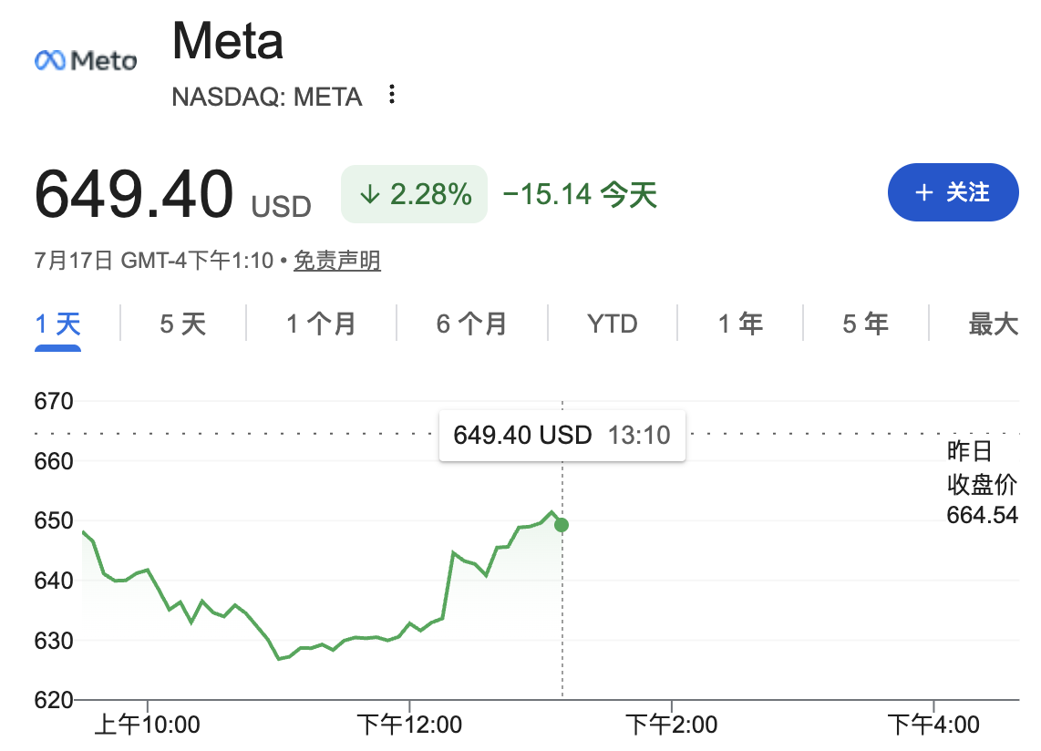The height and width of the screenshot is (751, 1041).
Task: Open the 免责声明 disclaimer link
Action: (337, 261)
